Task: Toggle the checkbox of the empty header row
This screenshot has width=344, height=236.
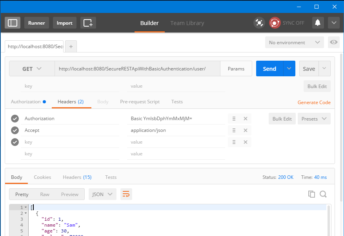Action: click(15, 142)
